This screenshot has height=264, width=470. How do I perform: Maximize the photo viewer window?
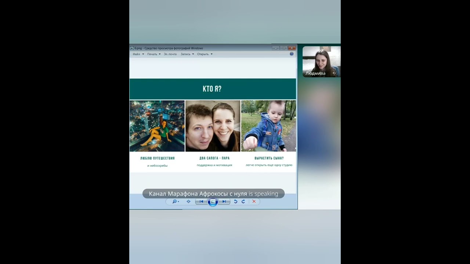[283, 48]
